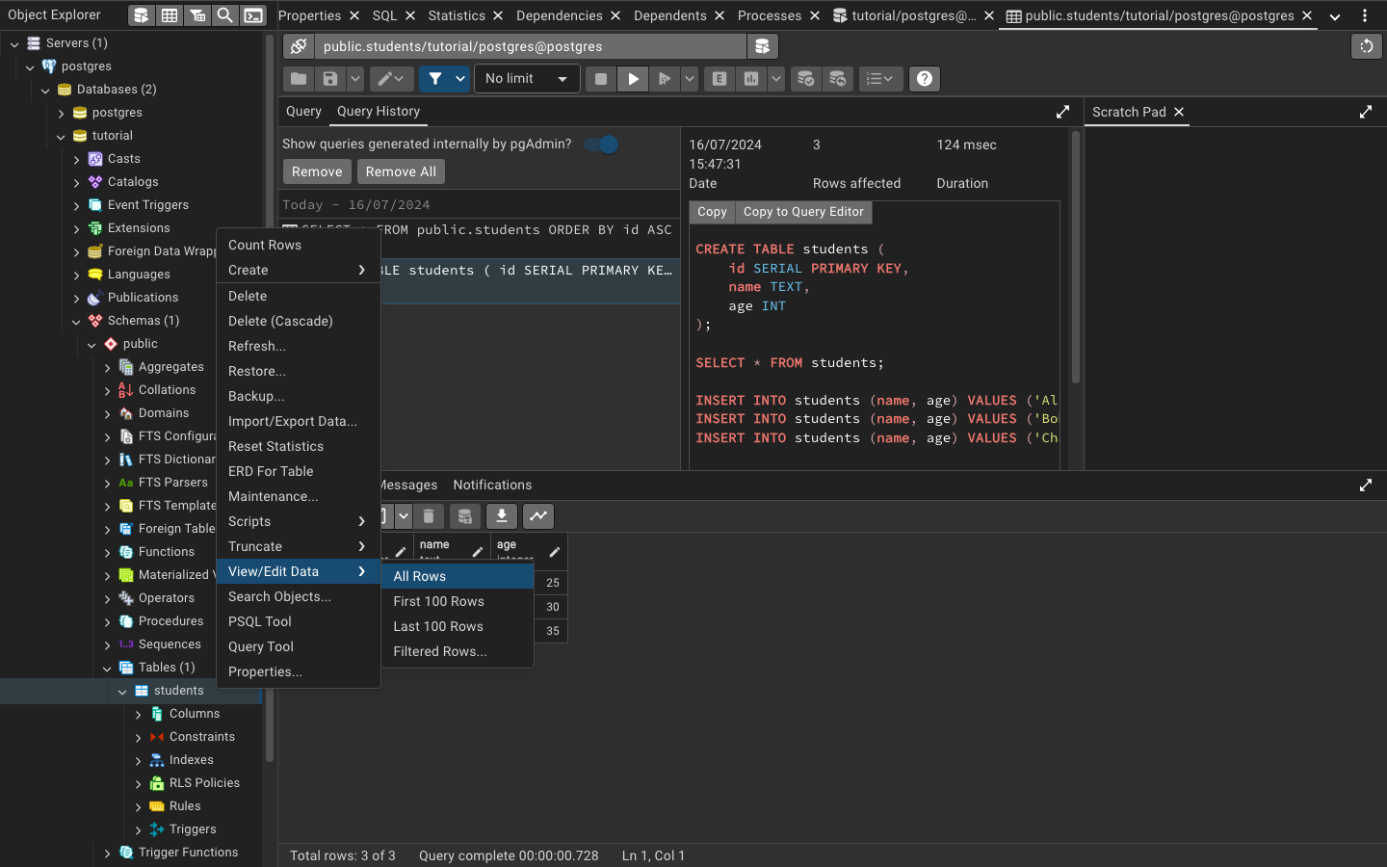Open PSQL Tool terminal icon in Object Explorer

click(253, 15)
